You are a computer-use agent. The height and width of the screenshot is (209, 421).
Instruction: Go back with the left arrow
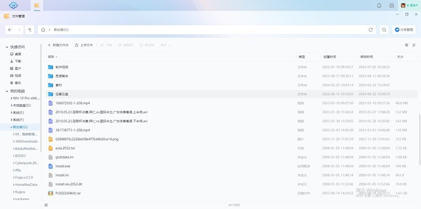pyautogui.click(x=10, y=30)
